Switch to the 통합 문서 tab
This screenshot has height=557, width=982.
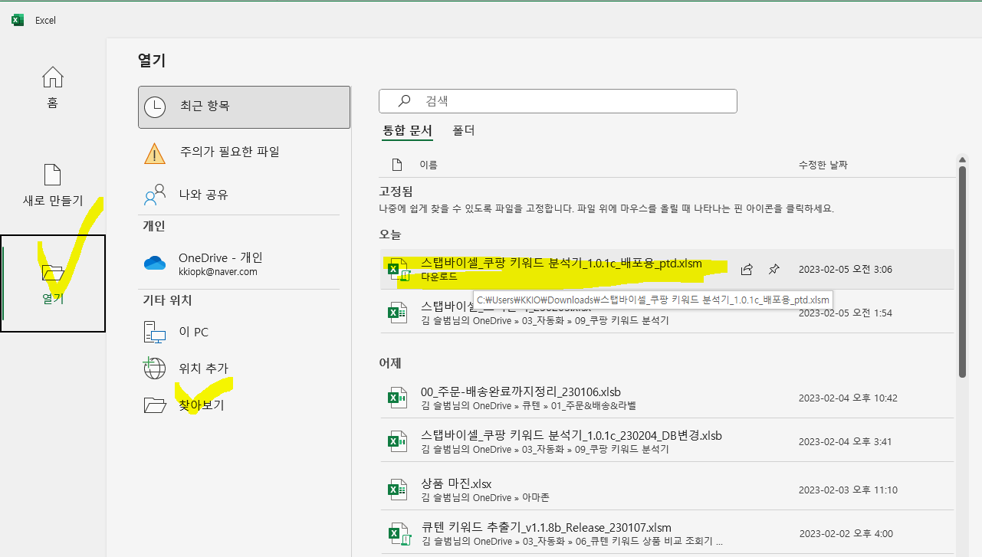tap(408, 131)
